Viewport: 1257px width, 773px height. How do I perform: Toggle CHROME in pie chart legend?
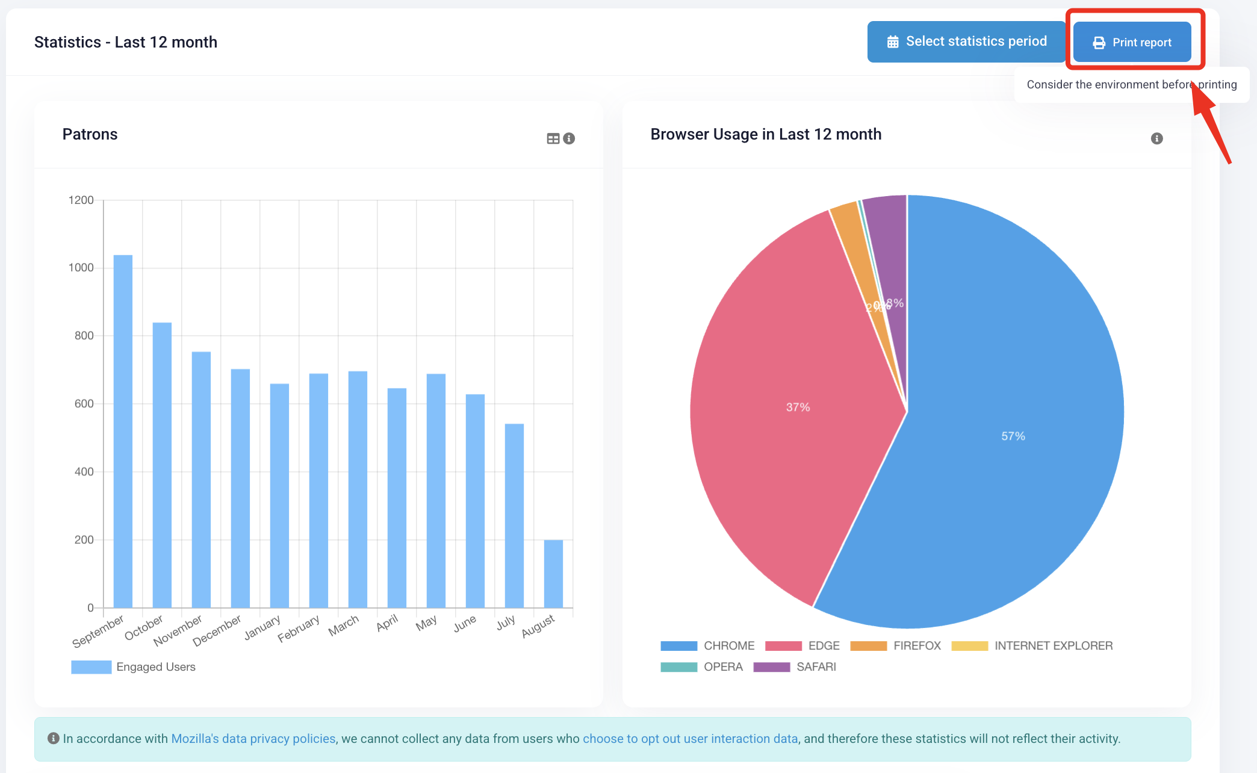tap(707, 645)
